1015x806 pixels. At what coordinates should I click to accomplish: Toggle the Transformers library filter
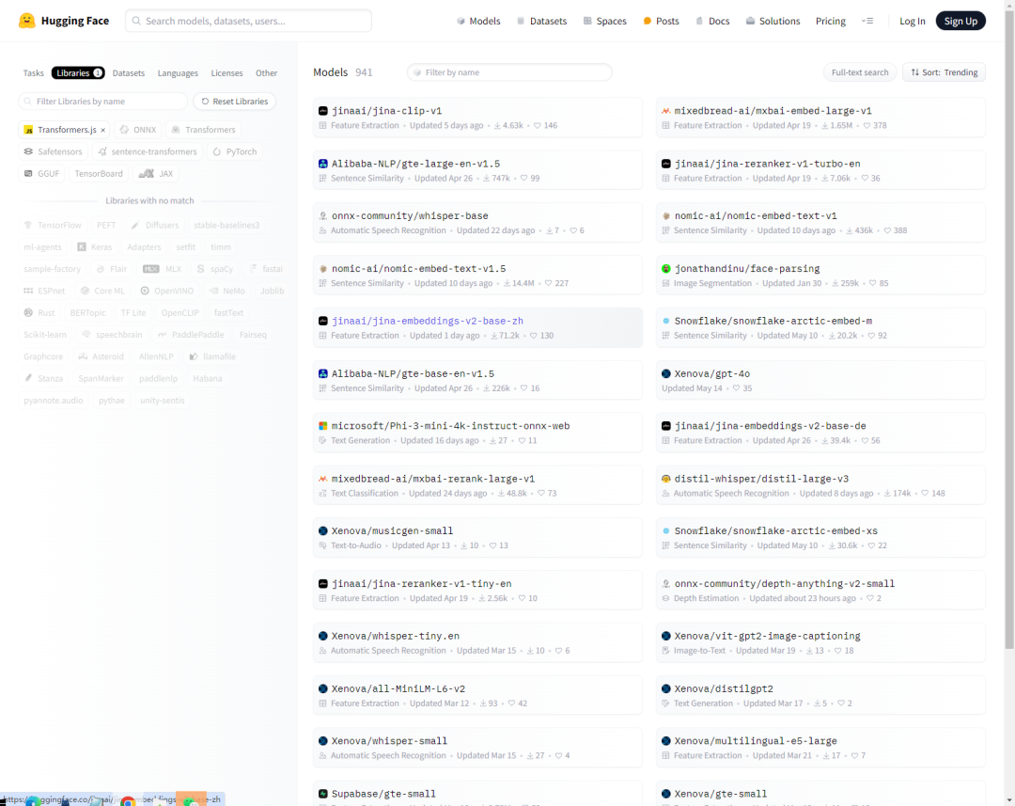[203, 130]
